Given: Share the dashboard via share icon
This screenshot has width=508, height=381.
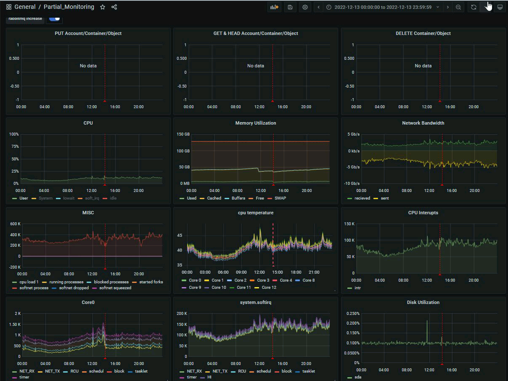Looking at the screenshot, I should pos(114,7).
